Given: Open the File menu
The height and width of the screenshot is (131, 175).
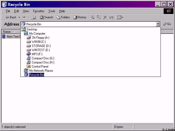Looking at the screenshot, I should tap(8, 11).
